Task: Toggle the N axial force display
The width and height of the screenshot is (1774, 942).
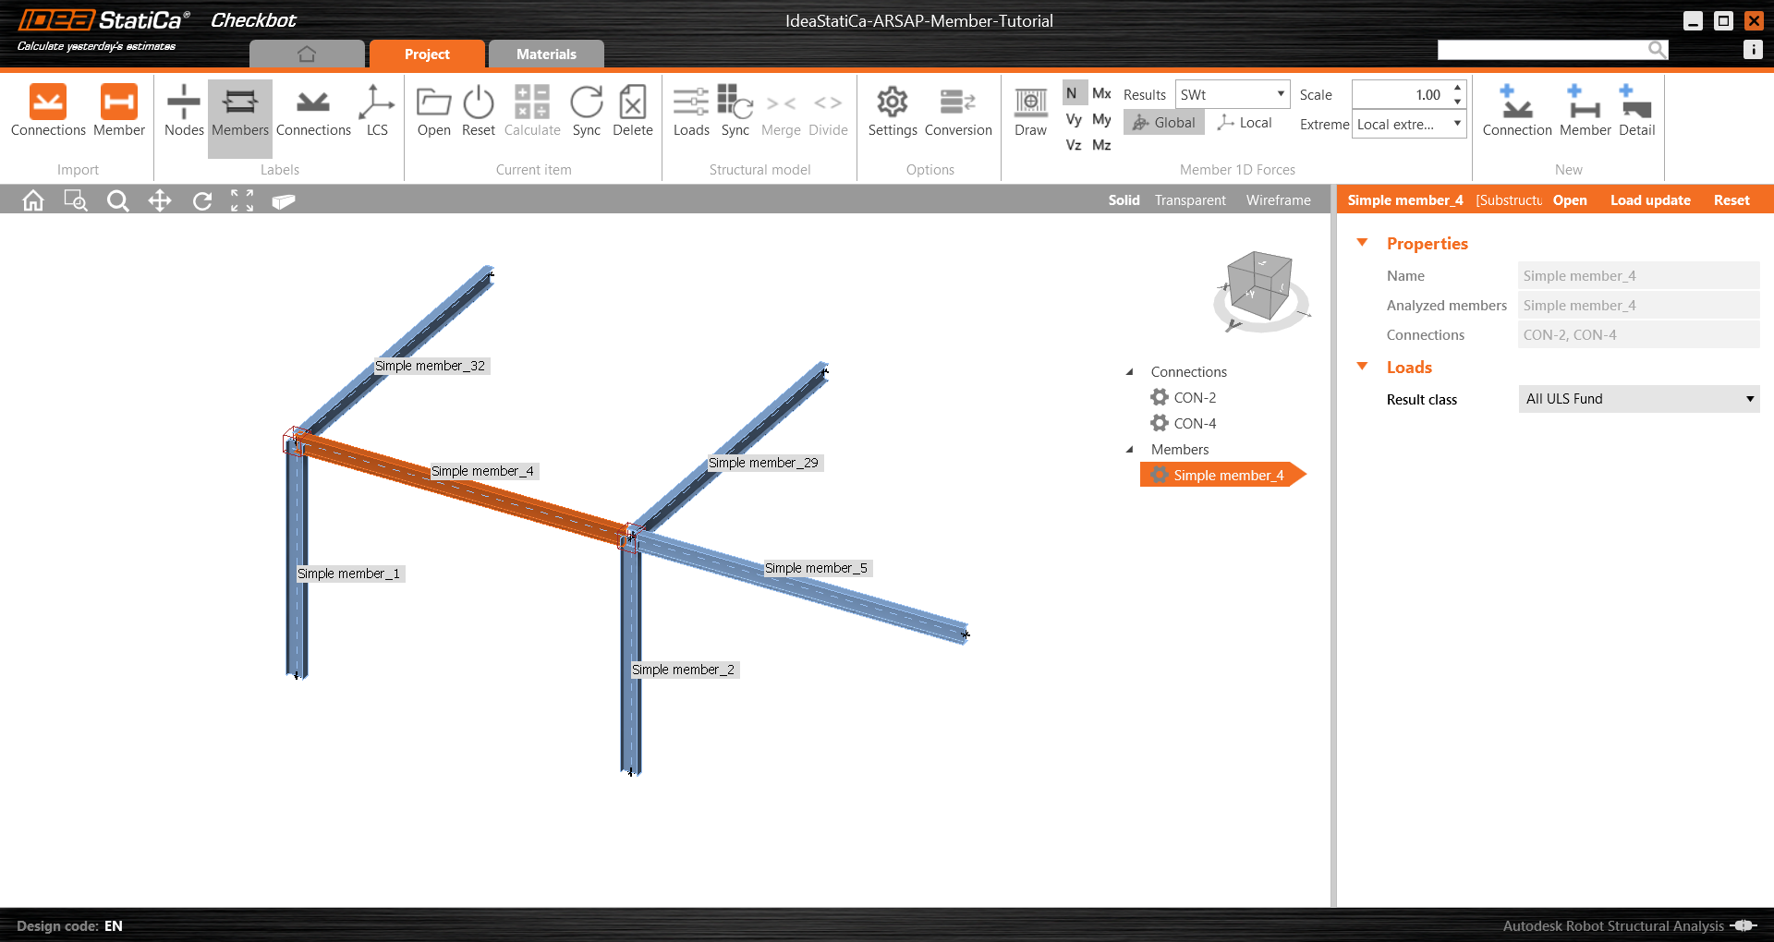Action: click(x=1073, y=93)
